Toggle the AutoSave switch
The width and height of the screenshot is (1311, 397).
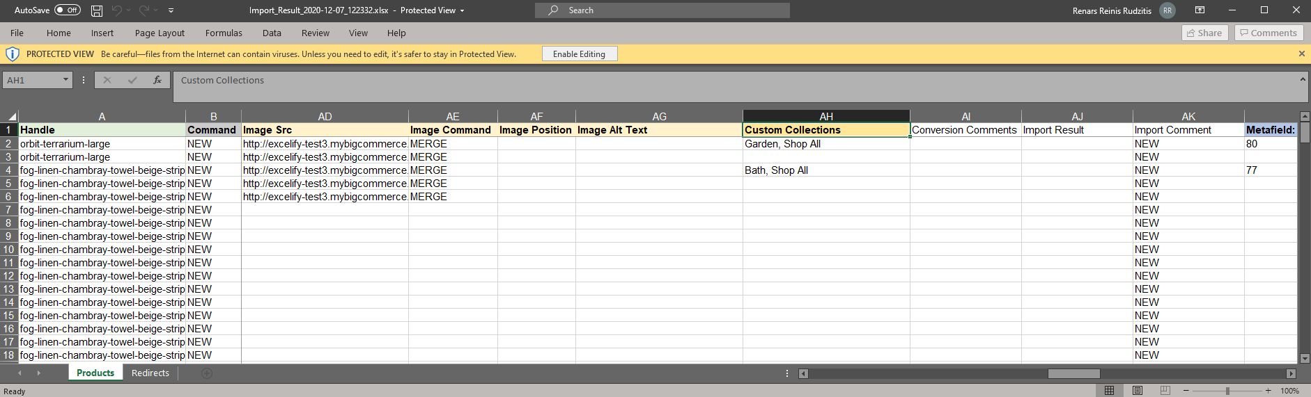pos(68,10)
